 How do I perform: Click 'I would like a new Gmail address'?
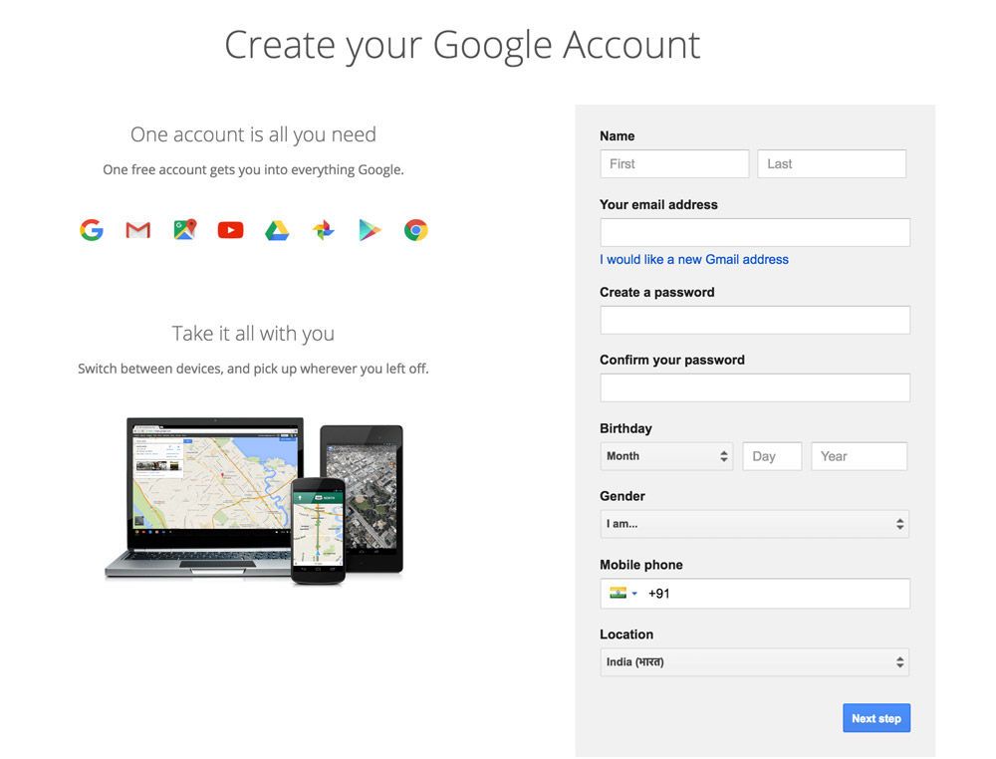click(x=693, y=259)
